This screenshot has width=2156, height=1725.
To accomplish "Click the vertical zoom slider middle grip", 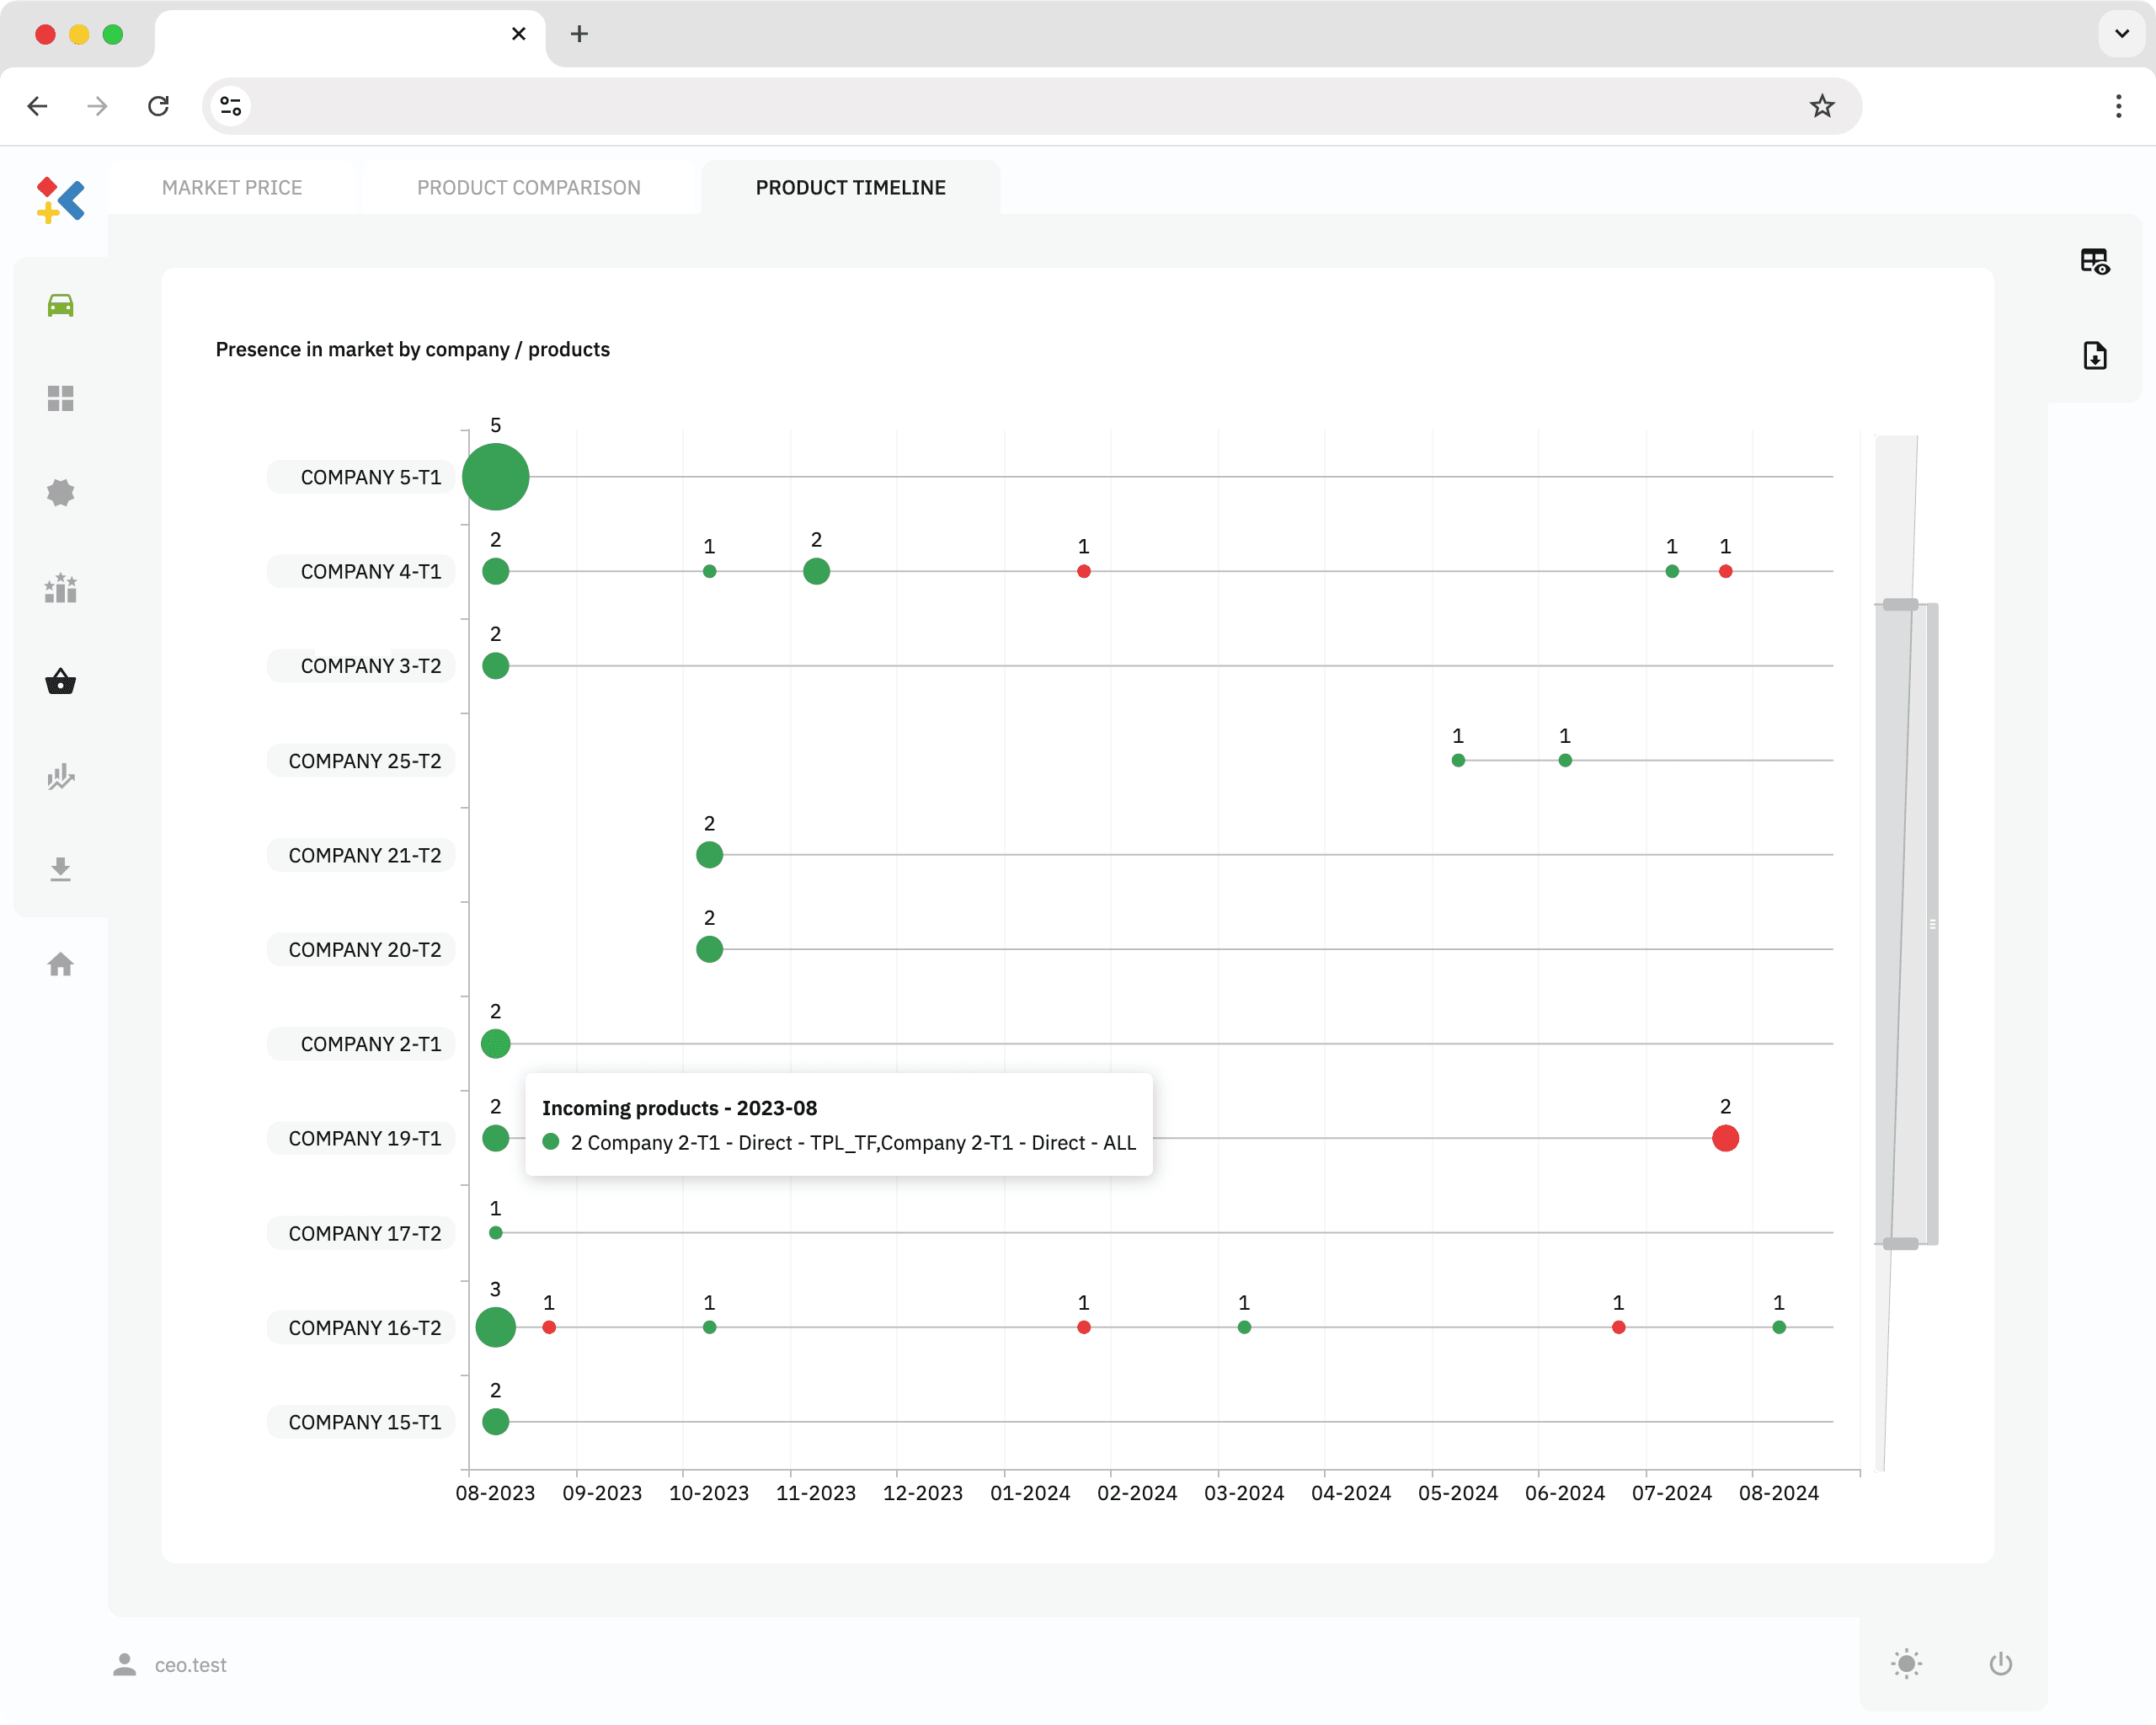I will pos(1932,924).
